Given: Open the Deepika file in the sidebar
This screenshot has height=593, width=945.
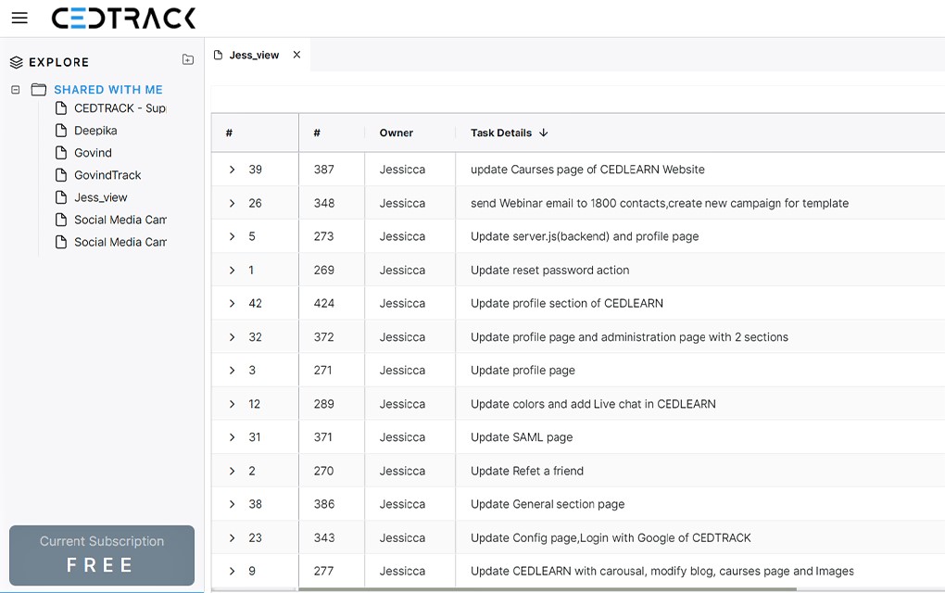Looking at the screenshot, I should [x=95, y=131].
